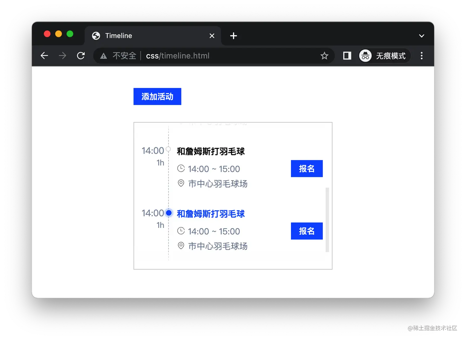Open the blue 和詹姆斯打羽毛球 event link

click(211, 214)
